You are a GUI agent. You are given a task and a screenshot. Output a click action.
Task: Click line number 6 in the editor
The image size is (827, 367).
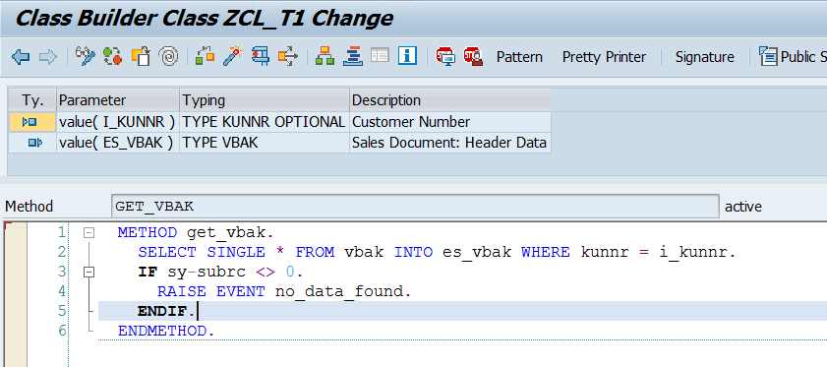(62, 331)
